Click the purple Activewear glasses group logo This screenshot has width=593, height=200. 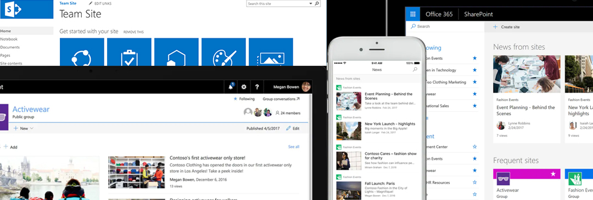[4, 117]
